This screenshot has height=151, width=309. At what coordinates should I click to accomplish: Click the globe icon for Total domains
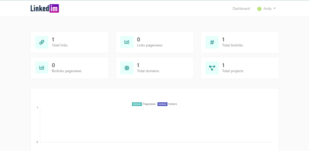127,68
